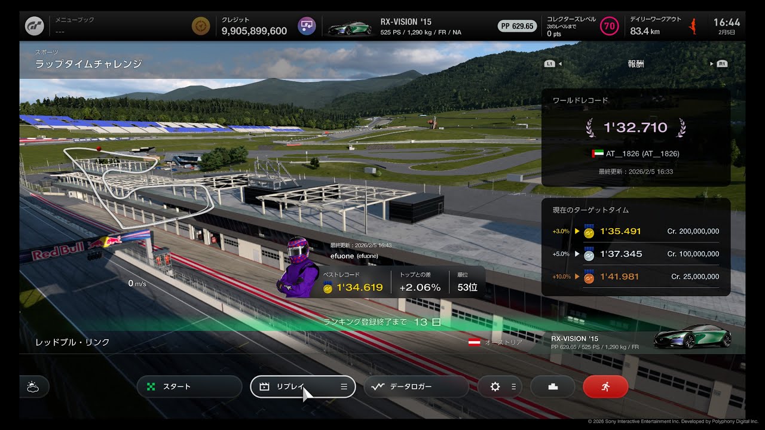Screen dimensions: 765x430
Task: Click the daily workout runner icon
Action: (x=693, y=26)
